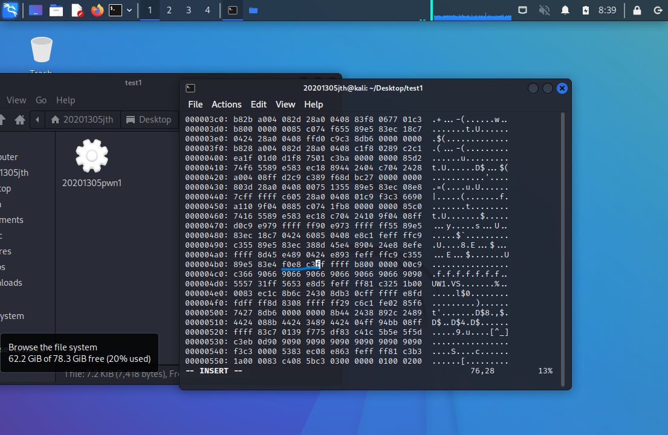668x435 pixels.
Task: Open Help menu in terminal
Action: [x=313, y=105]
